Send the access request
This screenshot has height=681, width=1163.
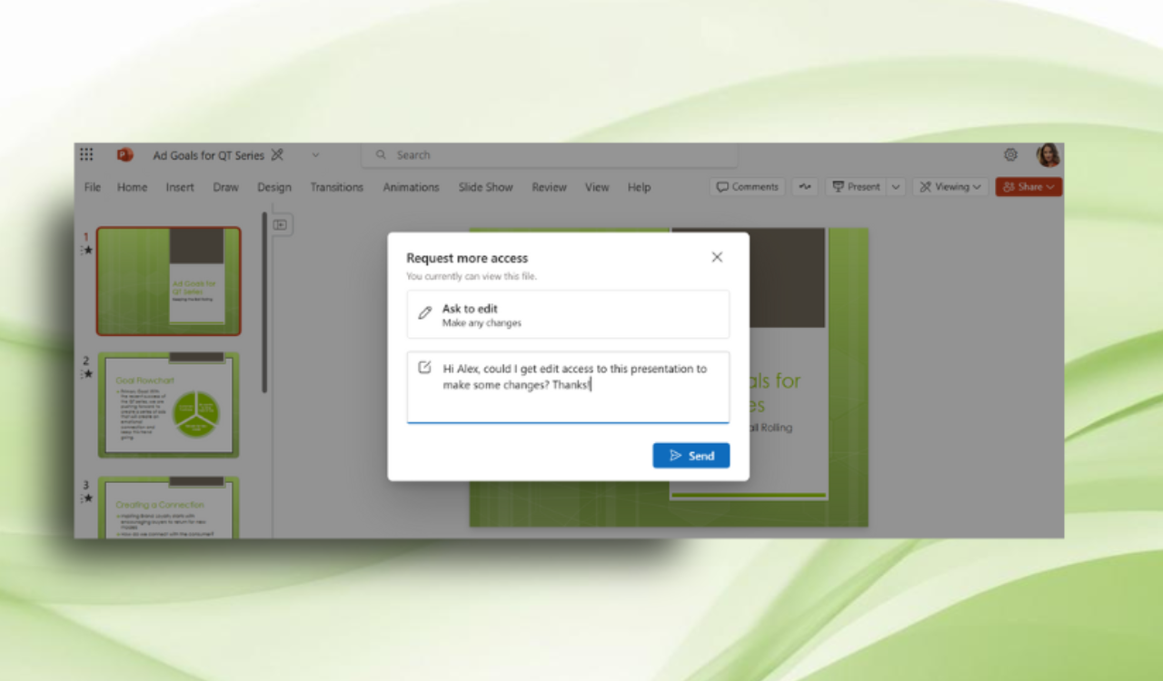[x=691, y=456]
